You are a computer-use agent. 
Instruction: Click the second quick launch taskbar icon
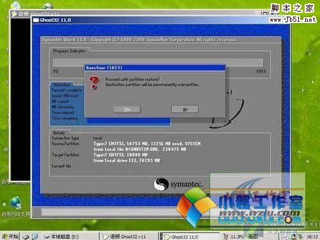point(35,236)
